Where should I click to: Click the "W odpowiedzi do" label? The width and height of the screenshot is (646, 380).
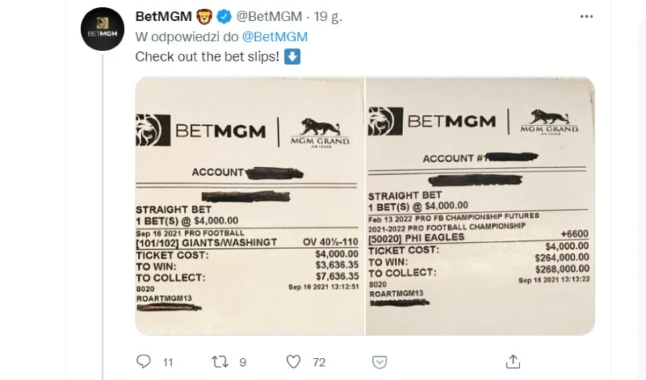(187, 36)
